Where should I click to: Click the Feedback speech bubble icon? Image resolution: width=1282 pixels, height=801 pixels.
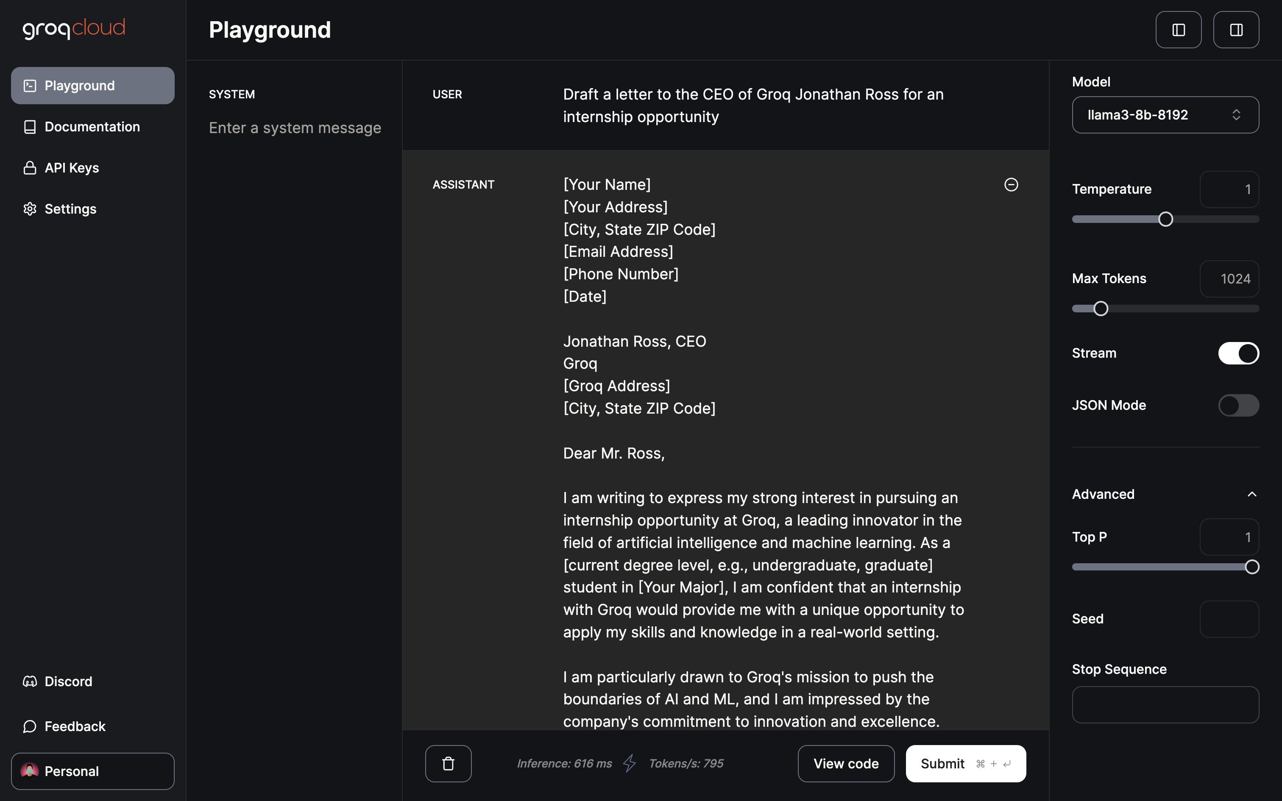[30, 726]
